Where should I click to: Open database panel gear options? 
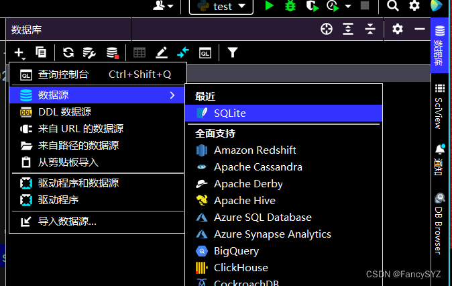click(398, 29)
